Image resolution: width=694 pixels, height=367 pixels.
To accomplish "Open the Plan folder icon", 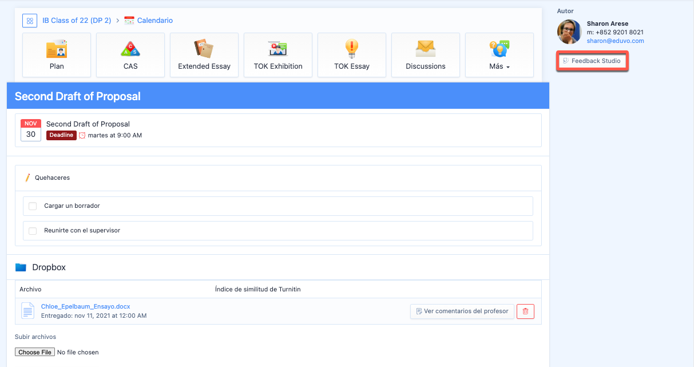I will click(x=57, y=50).
